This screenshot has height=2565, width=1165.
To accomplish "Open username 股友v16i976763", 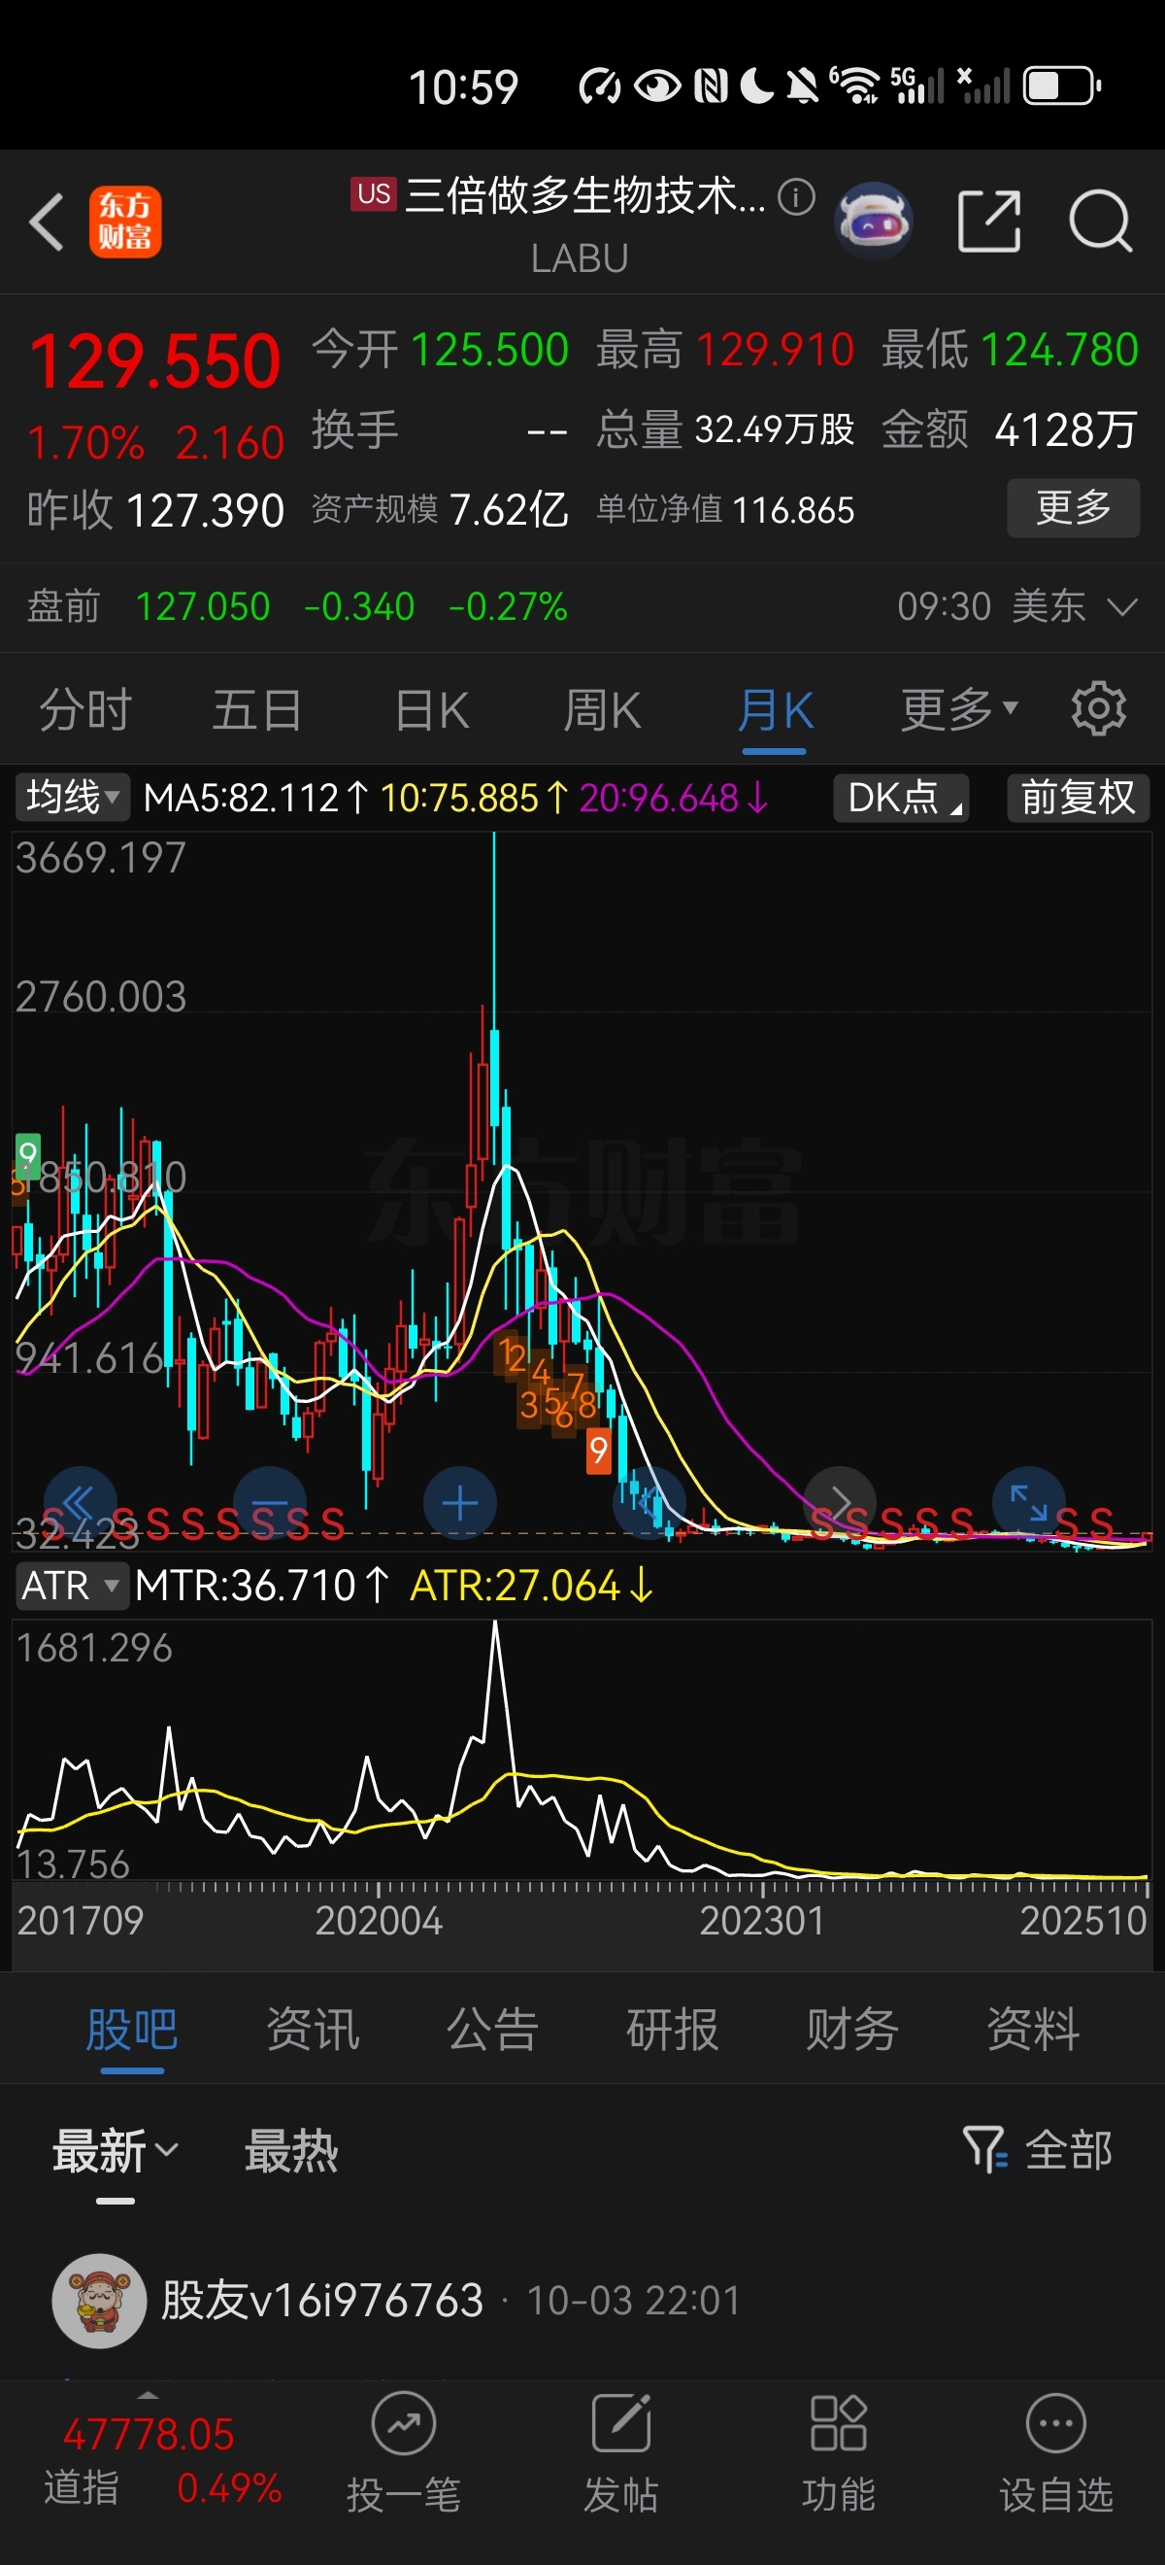I will point(322,2301).
